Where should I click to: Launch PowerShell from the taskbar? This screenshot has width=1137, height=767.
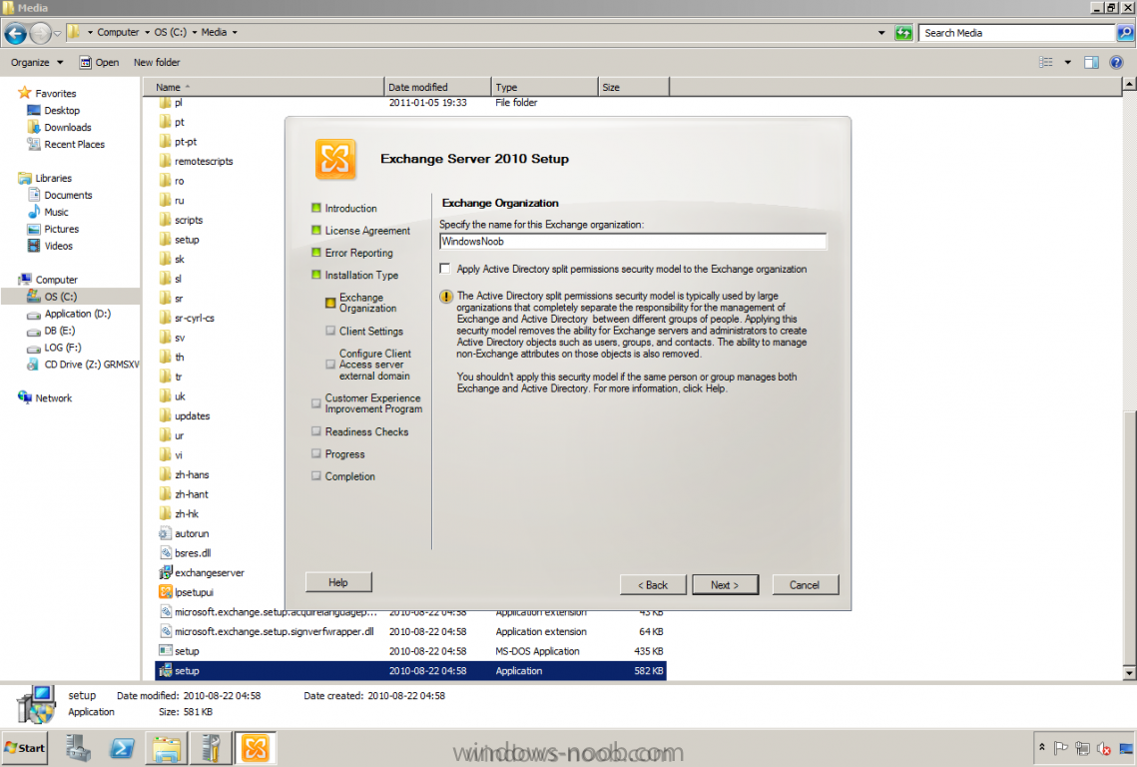pyautogui.click(x=122, y=748)
